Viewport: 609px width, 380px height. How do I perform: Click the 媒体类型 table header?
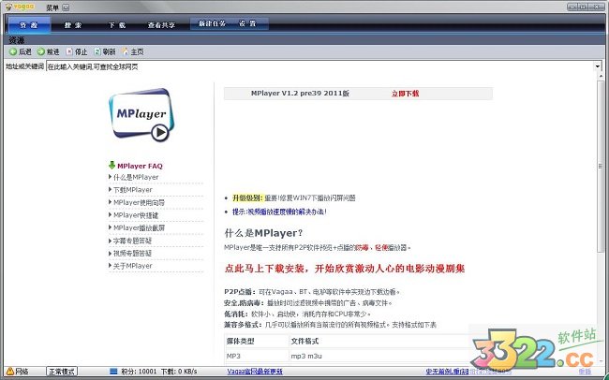click(x=241, y=342)
